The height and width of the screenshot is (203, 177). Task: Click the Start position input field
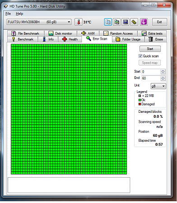(151, 72)
